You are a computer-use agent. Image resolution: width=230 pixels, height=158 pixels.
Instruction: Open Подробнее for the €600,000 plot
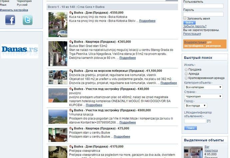coord(128,122)
